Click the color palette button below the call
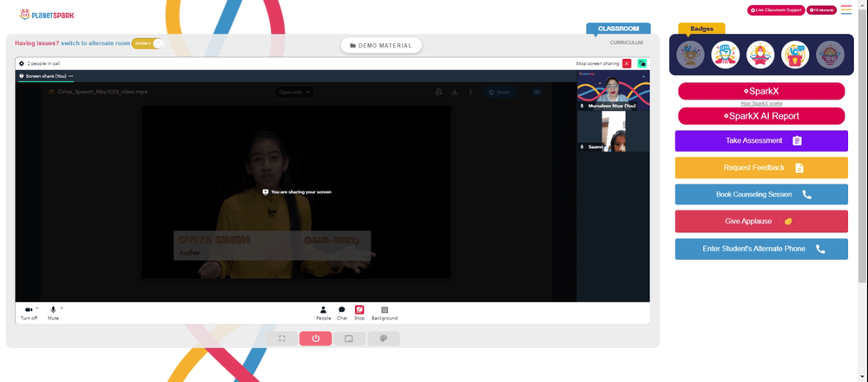The image size is (868, 382). click(x=384, y=339)
